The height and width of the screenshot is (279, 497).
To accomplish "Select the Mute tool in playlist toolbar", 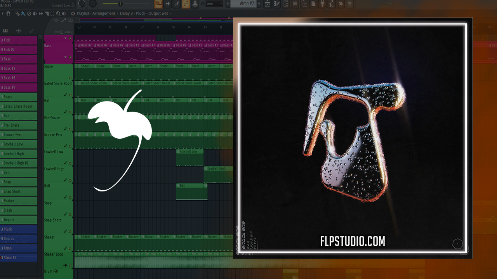I will tap(35, 14).
